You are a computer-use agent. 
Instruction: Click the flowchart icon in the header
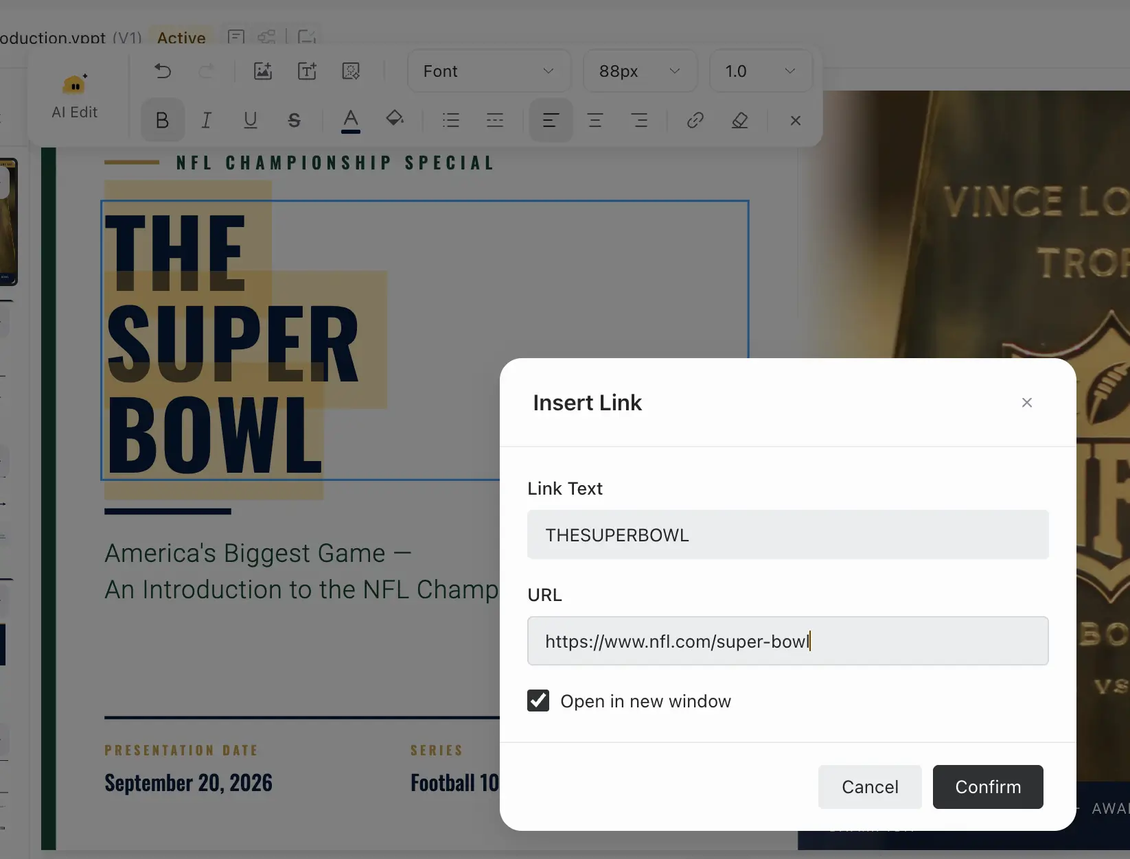[267, 36]
